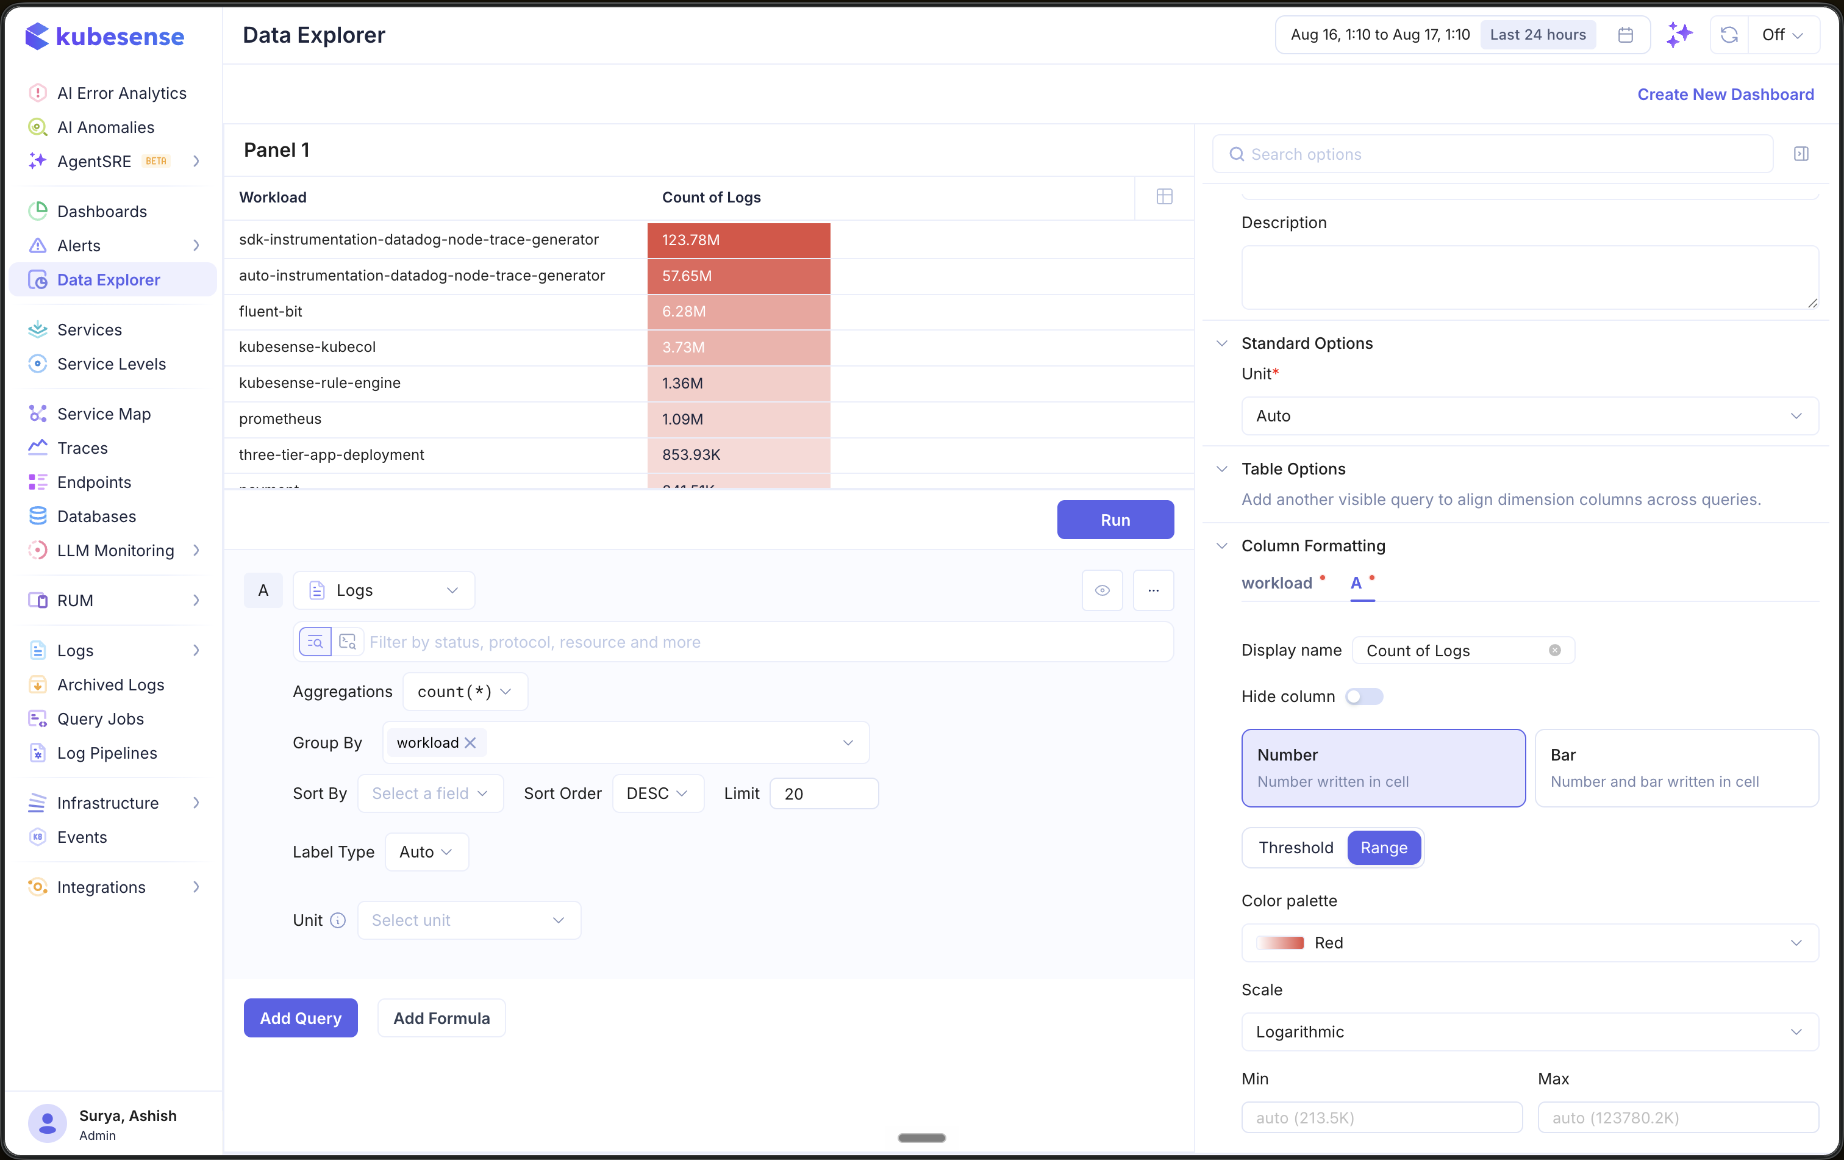Open the count(*) aggregation dropdown
Screen dimensions: 1844x1160
[x=465, y=692]
